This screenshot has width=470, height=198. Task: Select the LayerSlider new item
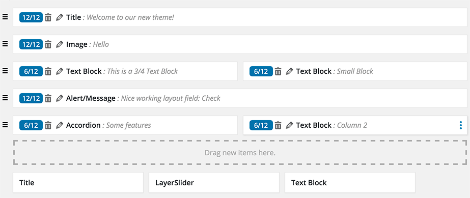[x=214, y=182]
